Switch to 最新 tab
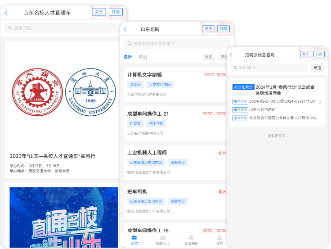The height and width of the screenshot is (249, 331). point(128,57)
